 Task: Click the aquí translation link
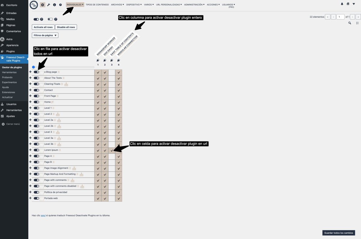pos(43,215)
